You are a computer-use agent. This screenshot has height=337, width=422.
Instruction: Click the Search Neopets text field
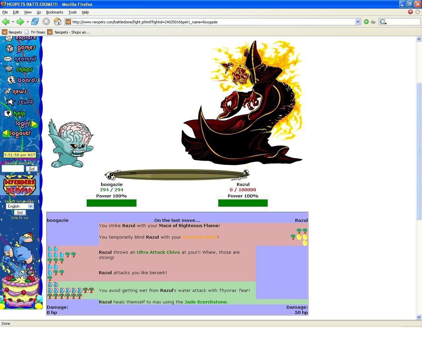(x=13, y=168)
